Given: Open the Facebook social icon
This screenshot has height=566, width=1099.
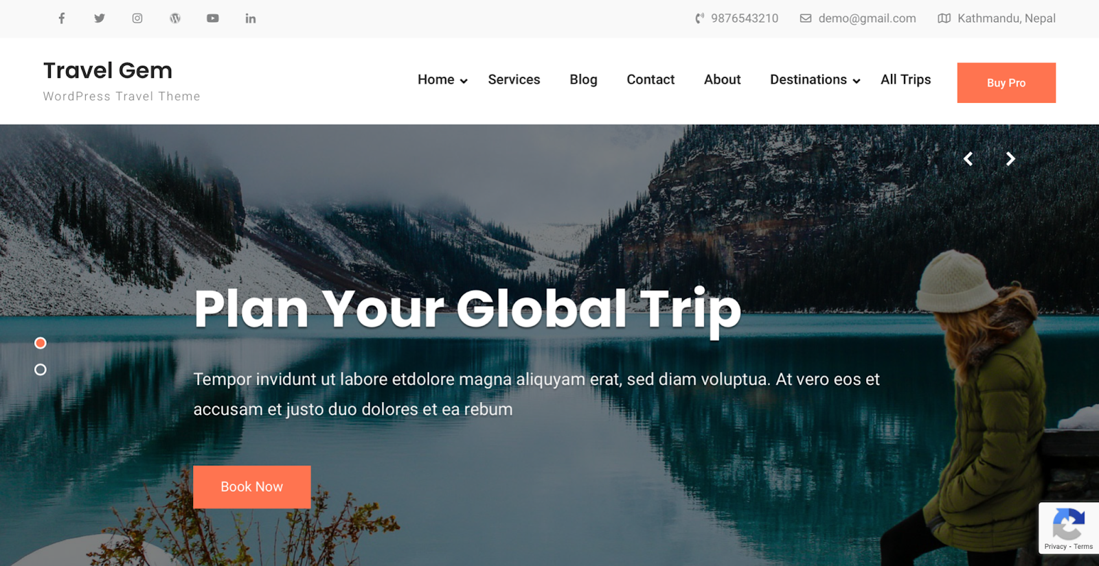Looking at the screenshot, I should click(62, 19).
